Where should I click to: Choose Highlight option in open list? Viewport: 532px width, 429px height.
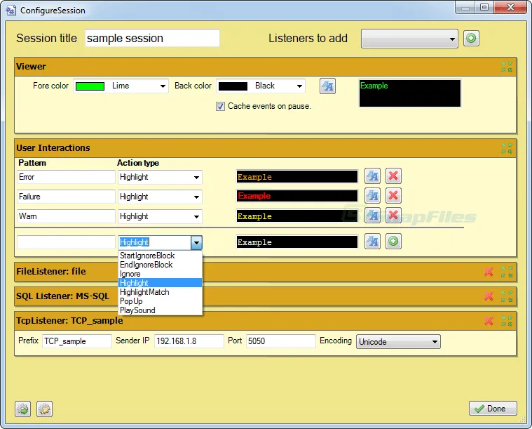pyautogui.click(x=160, y=283)
